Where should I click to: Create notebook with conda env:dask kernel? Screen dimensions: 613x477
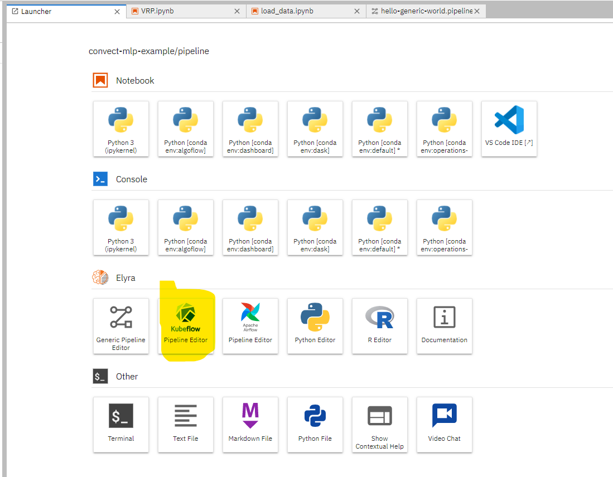[315, 129]
